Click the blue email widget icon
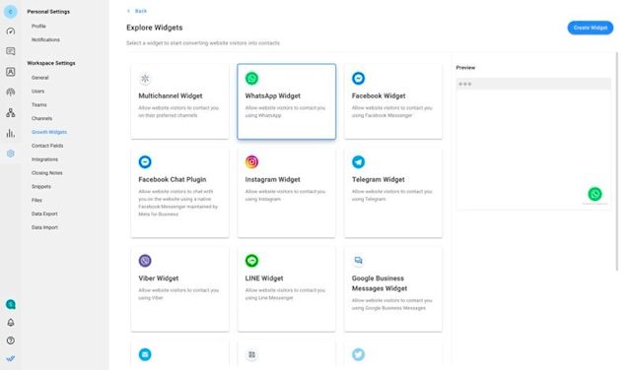The height and width of the screenshot is (370, 631). 145,354
